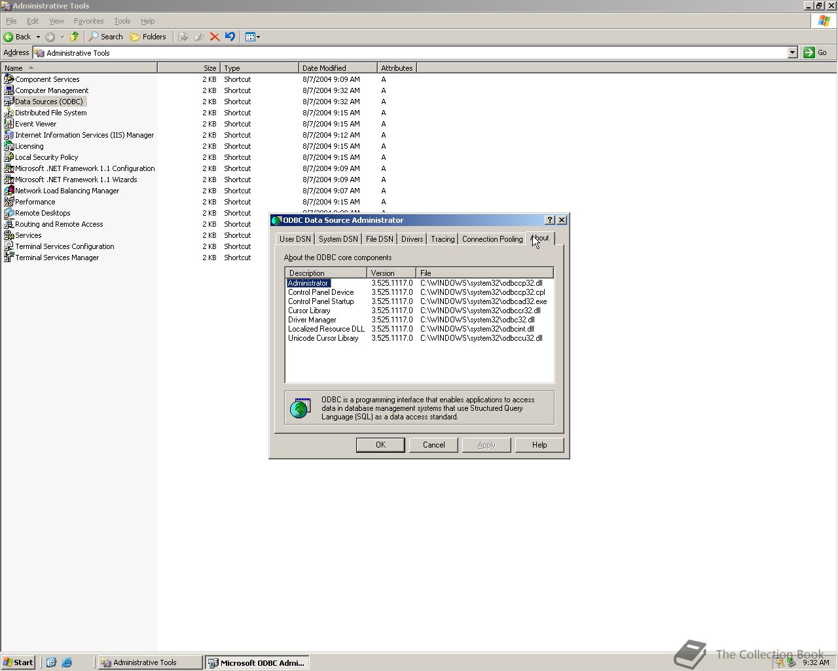Select the Network Load Balancing Manager icon
Viewport: 838px width, 671px height.
(9, 191)
